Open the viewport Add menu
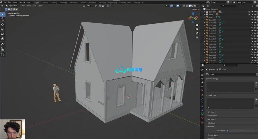Screen dimensions: 258x139 (x=35, y=6)
